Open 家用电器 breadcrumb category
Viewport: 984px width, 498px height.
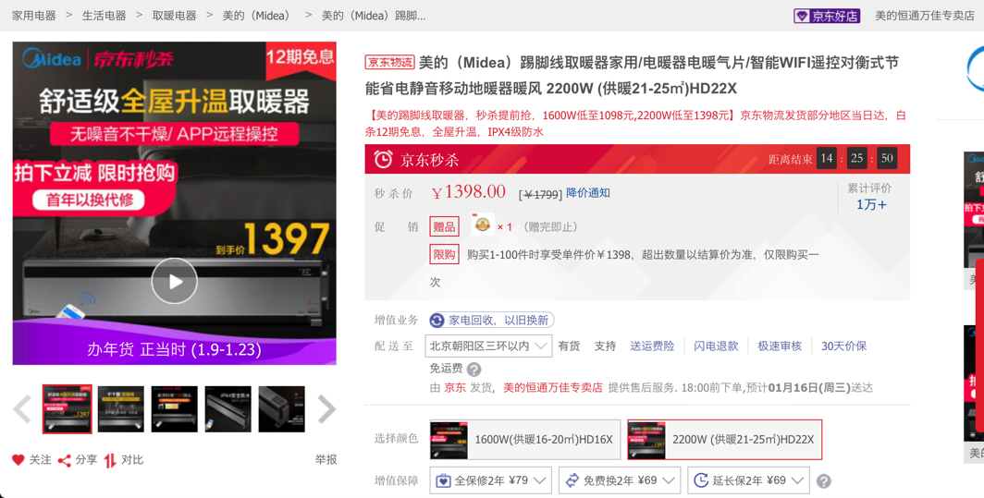(34, 16)
